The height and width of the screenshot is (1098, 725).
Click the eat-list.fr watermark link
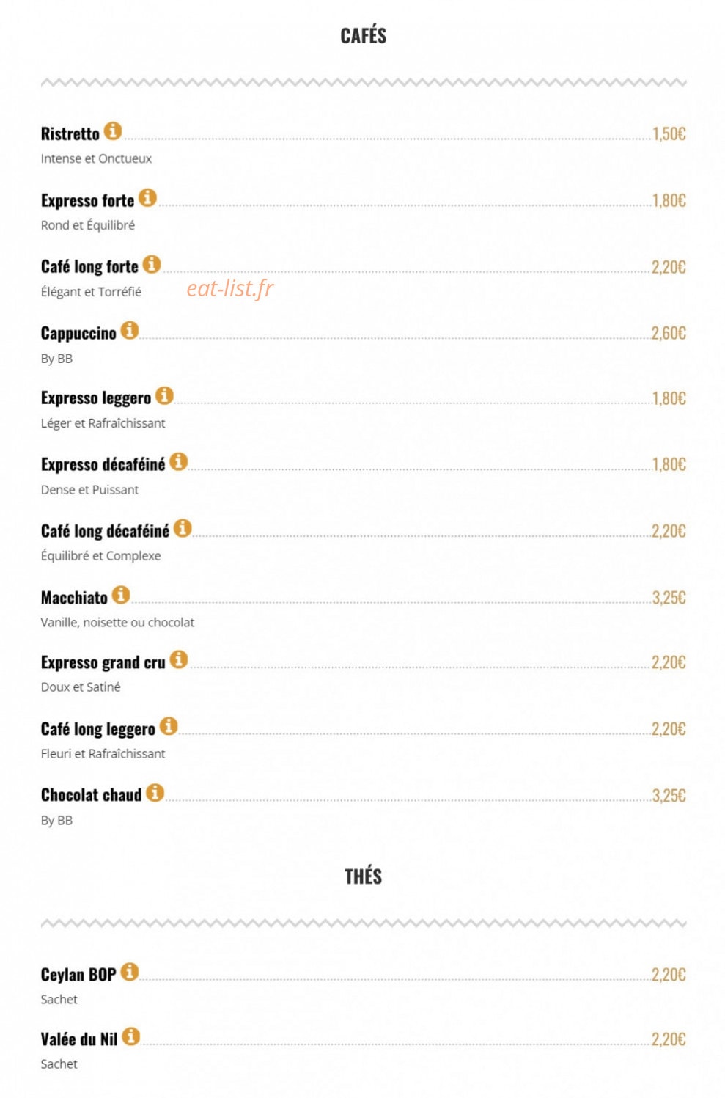[229, 288]
